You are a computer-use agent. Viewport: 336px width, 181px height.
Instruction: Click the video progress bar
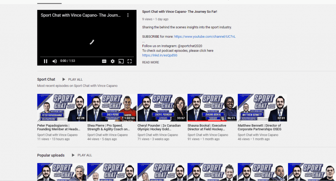tap(87, 57)
